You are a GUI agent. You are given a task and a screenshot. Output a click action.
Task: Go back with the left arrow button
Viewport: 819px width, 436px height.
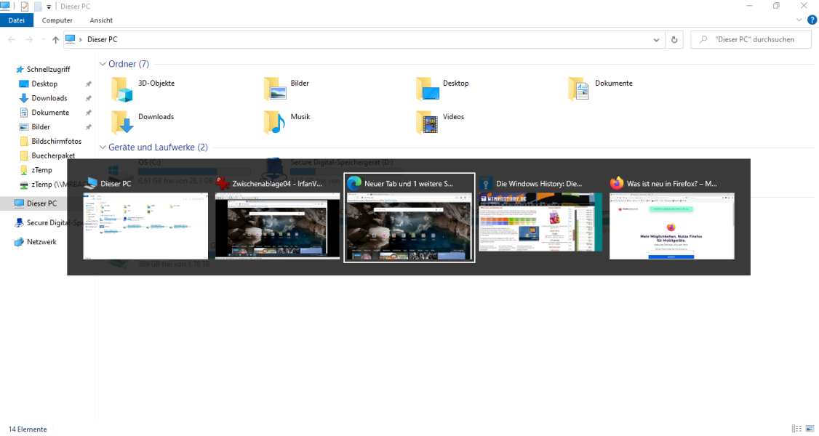point(12,40)
